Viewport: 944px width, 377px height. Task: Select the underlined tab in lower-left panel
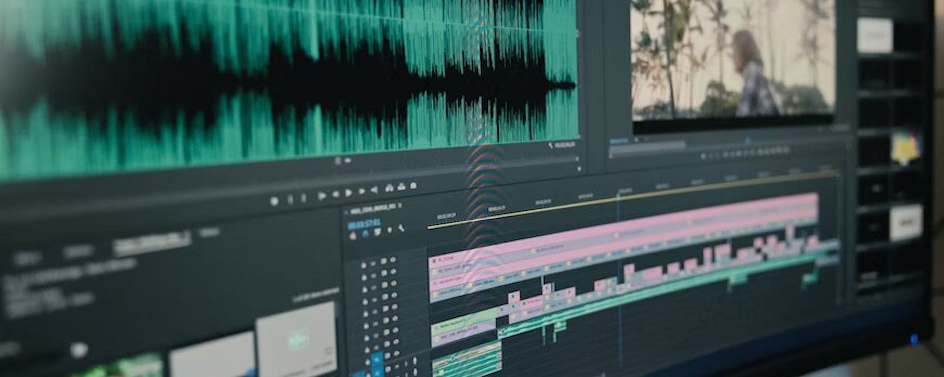[x=152, y=242]
